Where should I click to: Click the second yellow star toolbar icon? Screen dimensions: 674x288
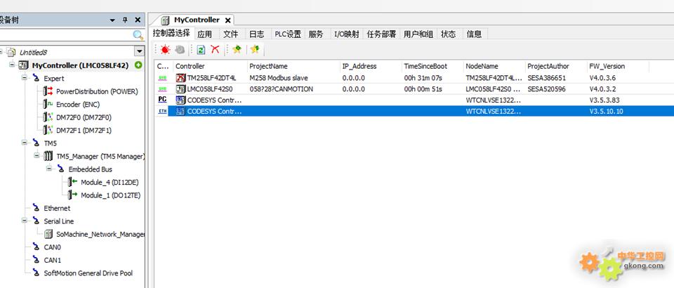tap(255, 49)
